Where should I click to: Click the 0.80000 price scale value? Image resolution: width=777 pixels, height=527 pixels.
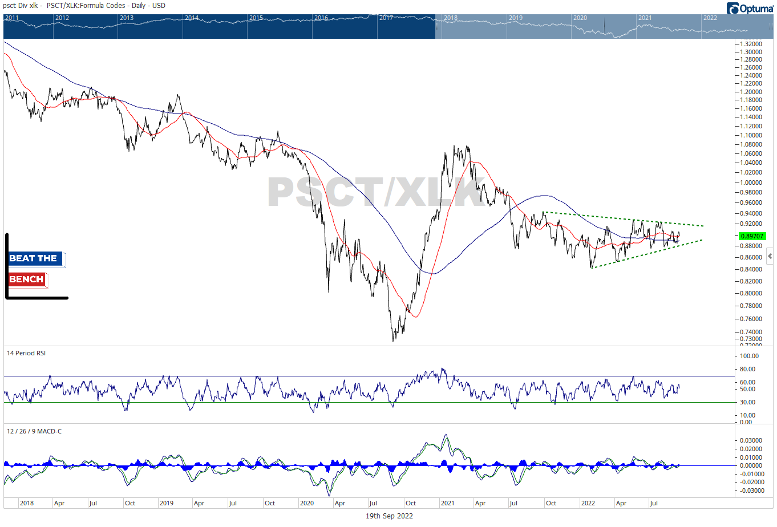coord(751,293)
